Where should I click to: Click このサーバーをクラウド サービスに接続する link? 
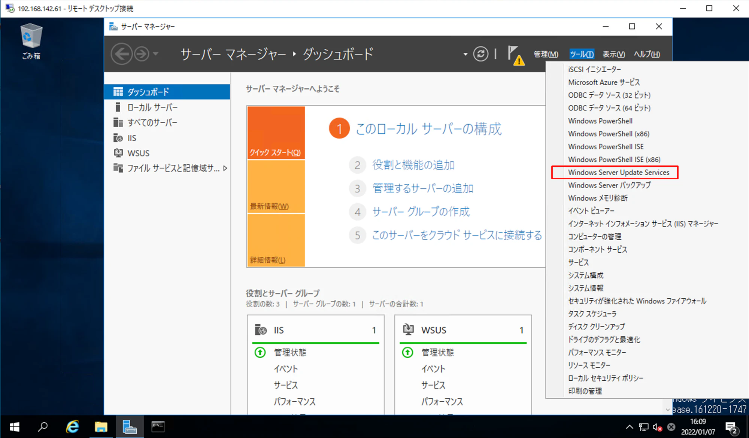pos(457,235)
